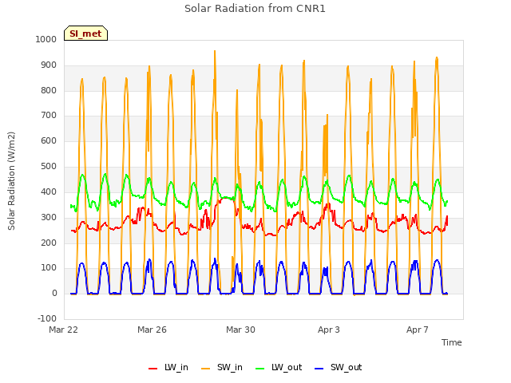Click the Mar 22 x-axis label
Viewport: 511px width, 383px height.
pos(64,330)
